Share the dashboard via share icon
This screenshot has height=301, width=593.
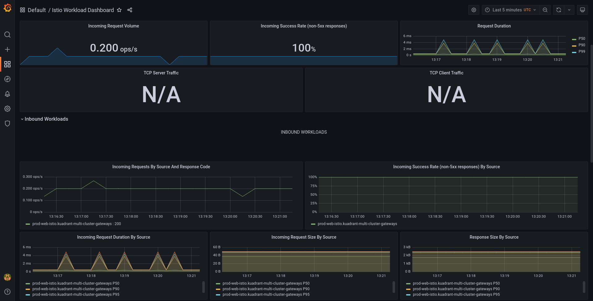pyautogui.click(x=130, y=10)
